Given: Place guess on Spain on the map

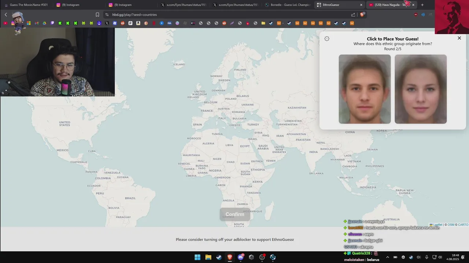Looking at the screenshot, I should click(197, 125).
